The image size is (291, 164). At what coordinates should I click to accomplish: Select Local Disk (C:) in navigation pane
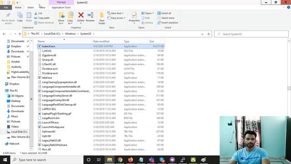coord(19,132)
